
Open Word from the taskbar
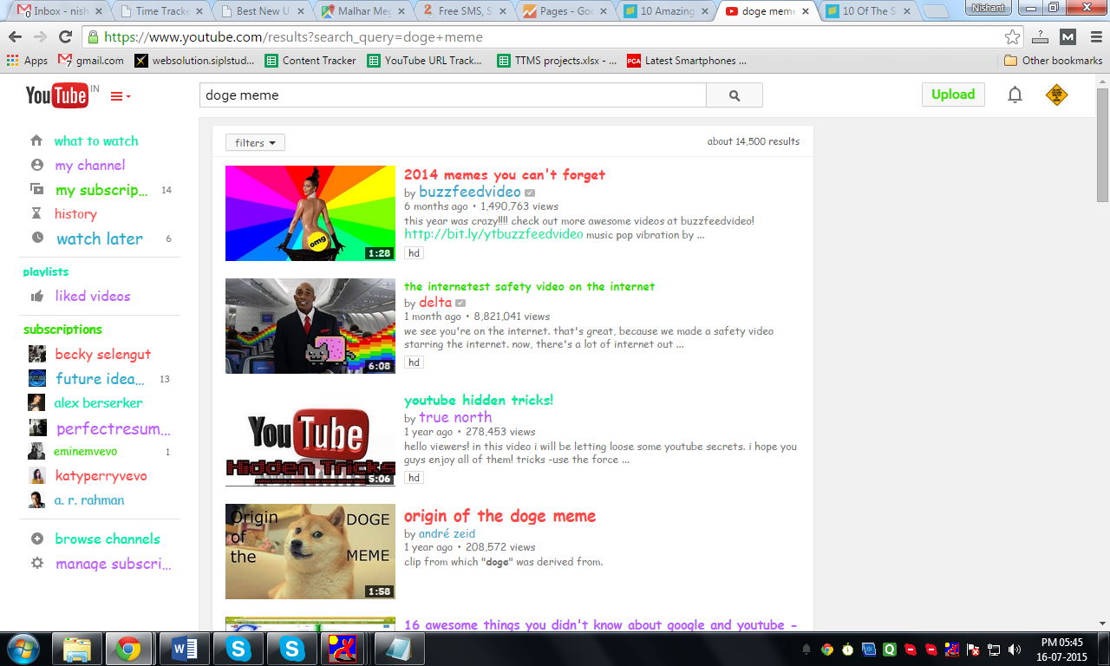click(x=184, y=648)
